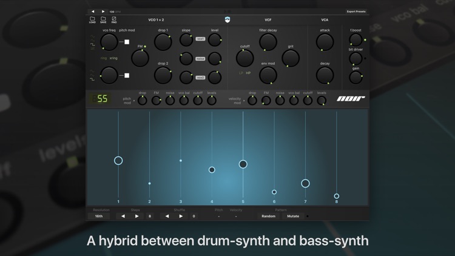
Task: Click the env mod knob
Action: 268,75
